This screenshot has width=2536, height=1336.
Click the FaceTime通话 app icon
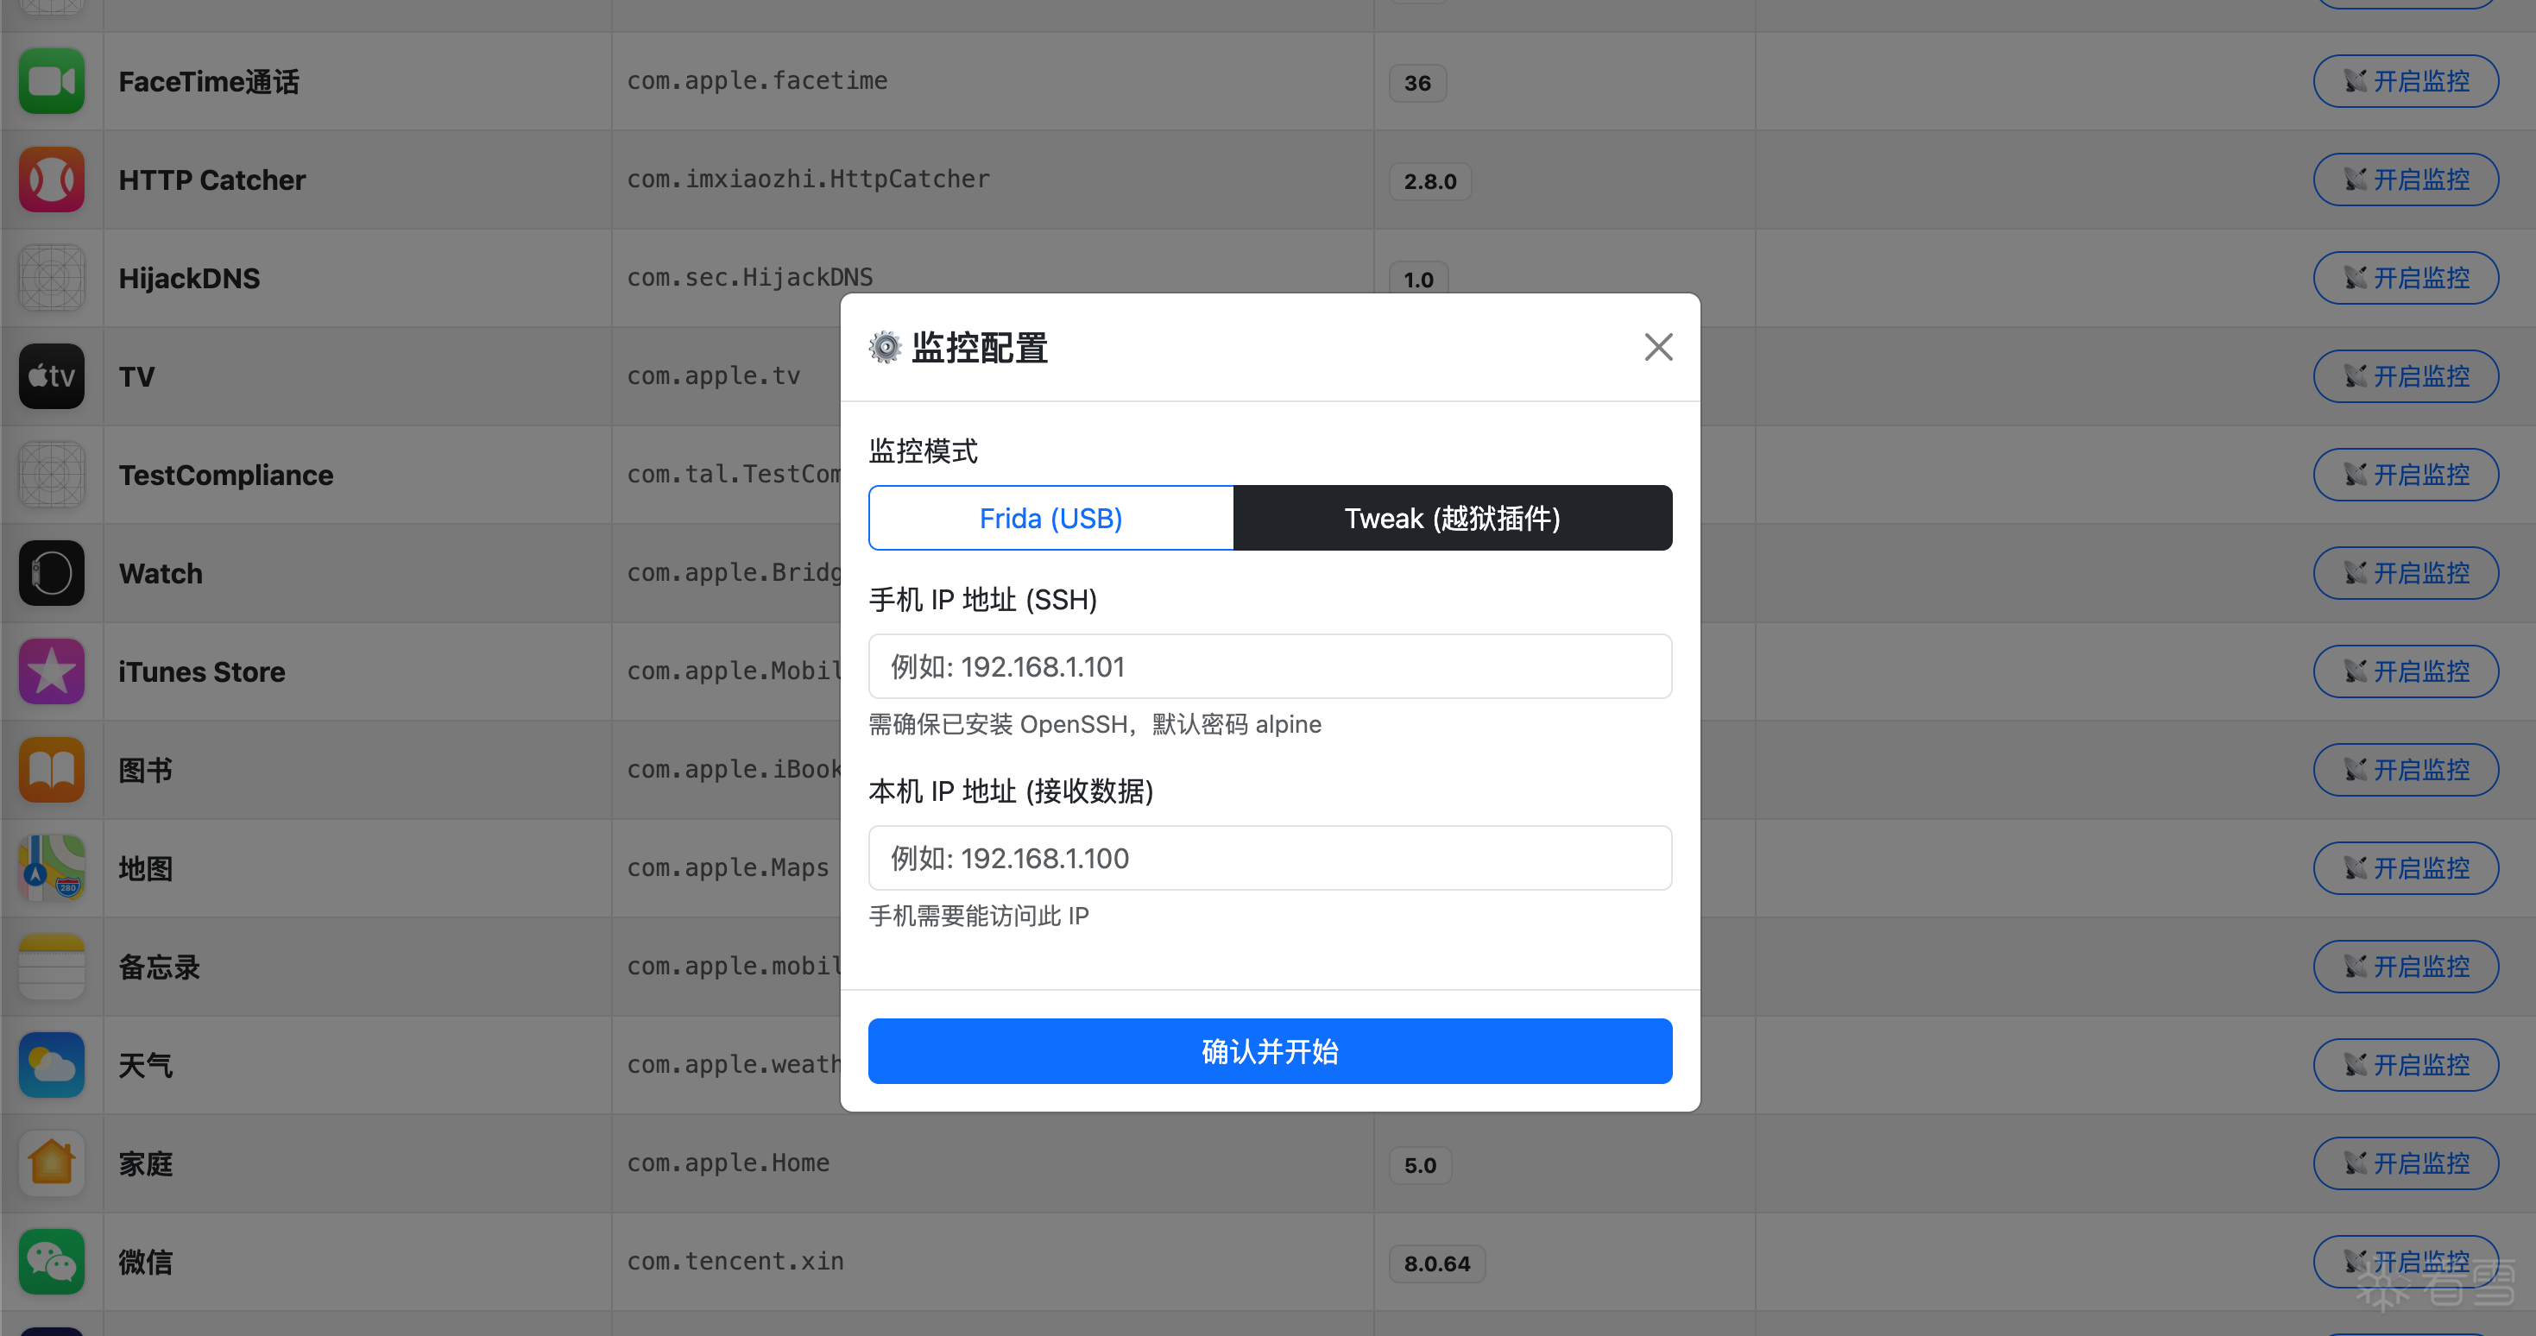click(x=51, y=81)
